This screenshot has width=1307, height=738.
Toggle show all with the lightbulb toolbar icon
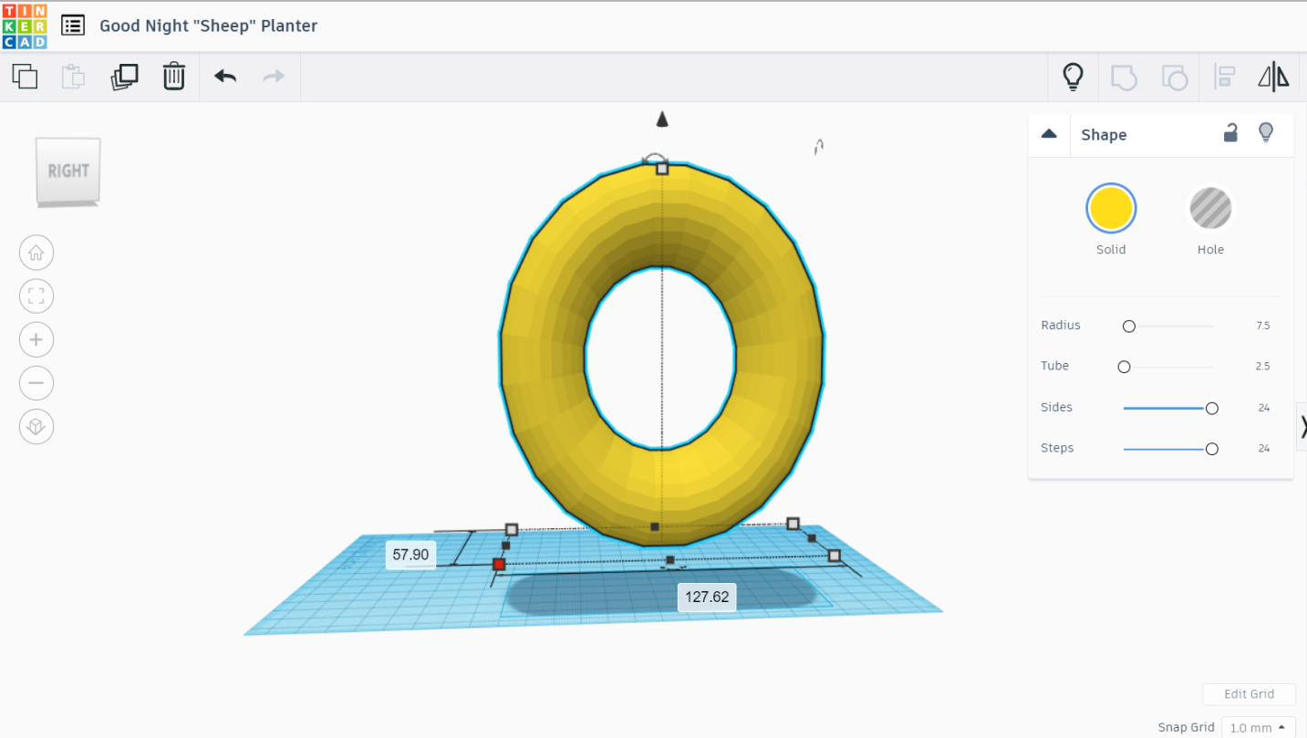coord(1074,77)
